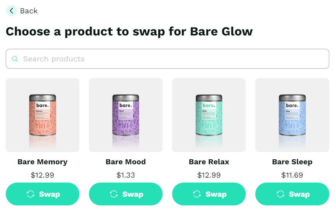The height and width of the screenshot is (210, 335).
Task: Select the Bare Mood product title
Action: point(126,162)
